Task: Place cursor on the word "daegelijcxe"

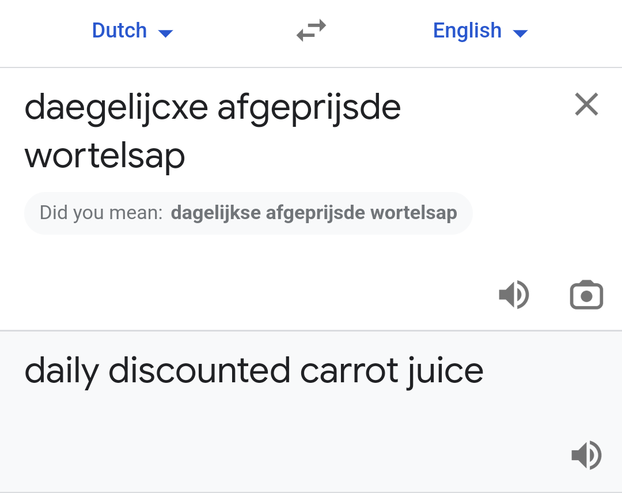Action: [x=116, y=108]
